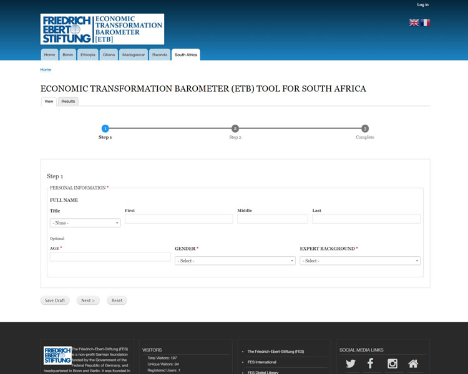
Task: Click the 'Unique Visitors: 94' text
Action: (163, 364)
